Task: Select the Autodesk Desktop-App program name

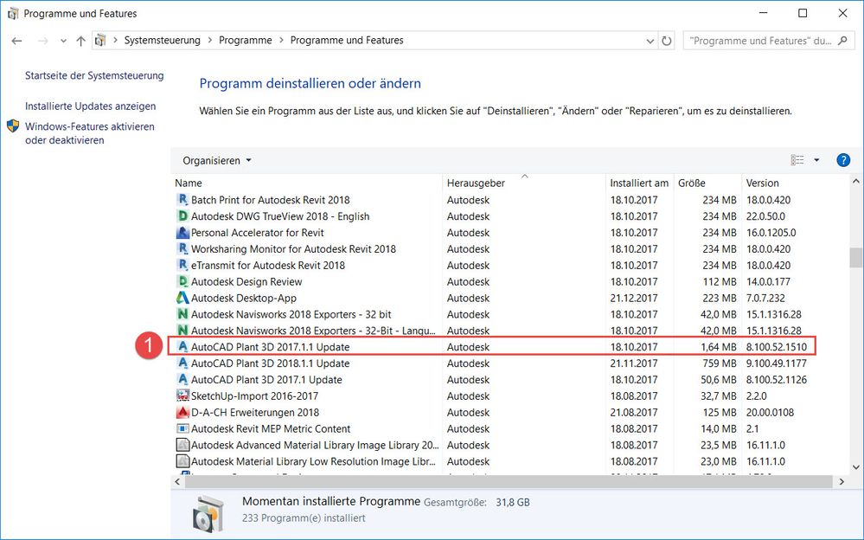Action: coord(244,298)
